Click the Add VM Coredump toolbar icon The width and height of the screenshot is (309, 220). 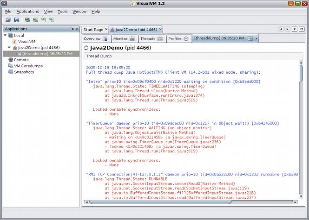(x=44, y=19)
